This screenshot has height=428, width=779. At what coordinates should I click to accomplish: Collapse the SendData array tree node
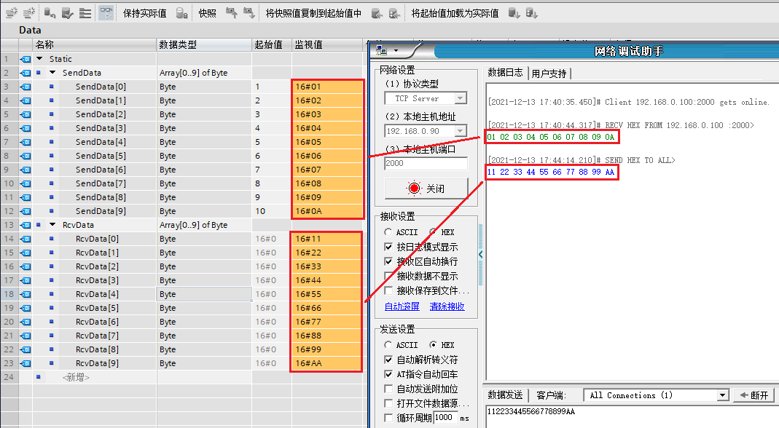[x=52, y=73]
